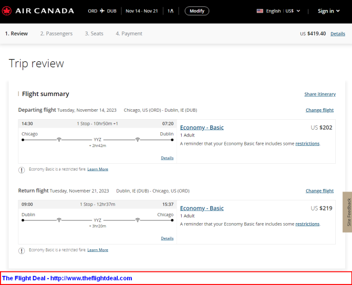Click the warning icon under the return flight
The width and height of the screenshot is (352, 285).
point(22,251)
